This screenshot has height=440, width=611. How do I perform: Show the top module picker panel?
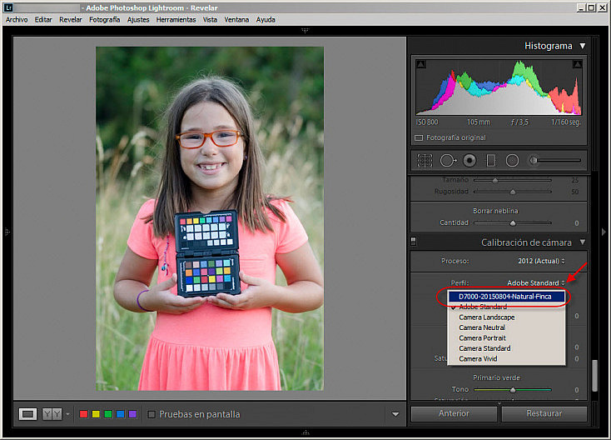click(x=305, y=30)
